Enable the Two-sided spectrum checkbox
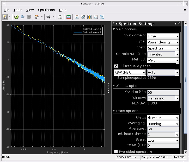The image size is (189, 162). [116, 152]
